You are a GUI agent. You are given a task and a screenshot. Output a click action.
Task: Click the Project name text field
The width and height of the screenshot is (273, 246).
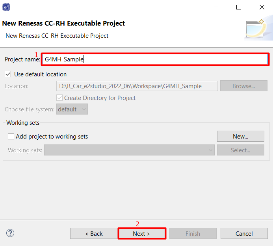tap(154, 59)
